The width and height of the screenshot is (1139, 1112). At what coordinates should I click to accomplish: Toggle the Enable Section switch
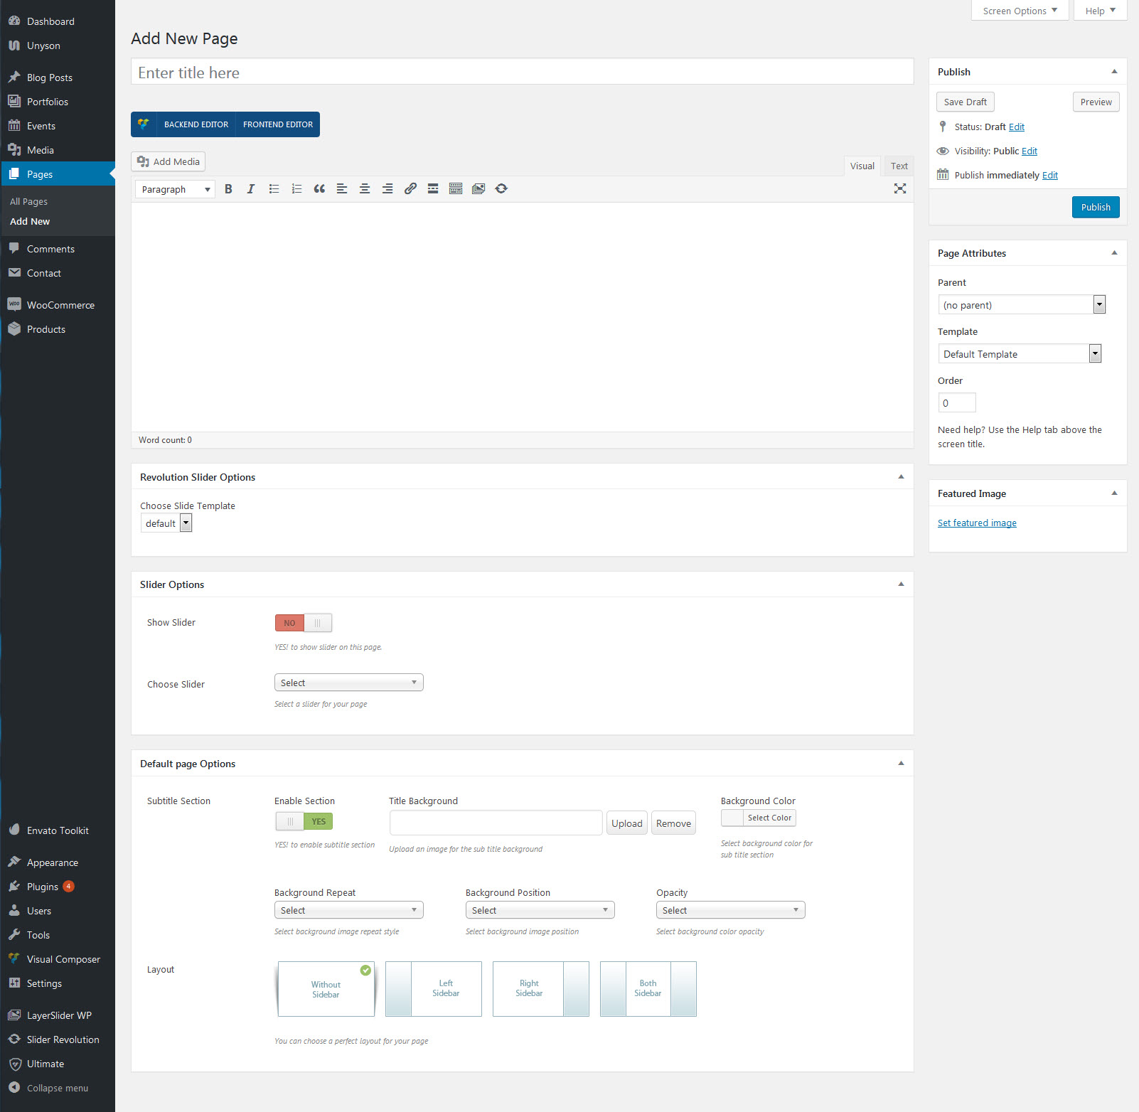coord(304,822)
